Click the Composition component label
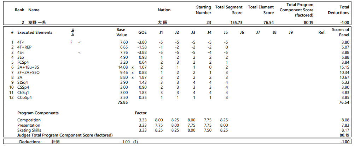 29,120
